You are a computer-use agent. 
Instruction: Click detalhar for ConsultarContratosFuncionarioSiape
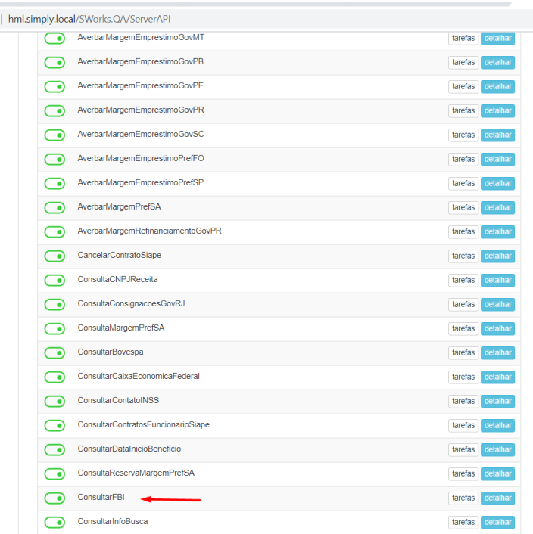[497, 425]
